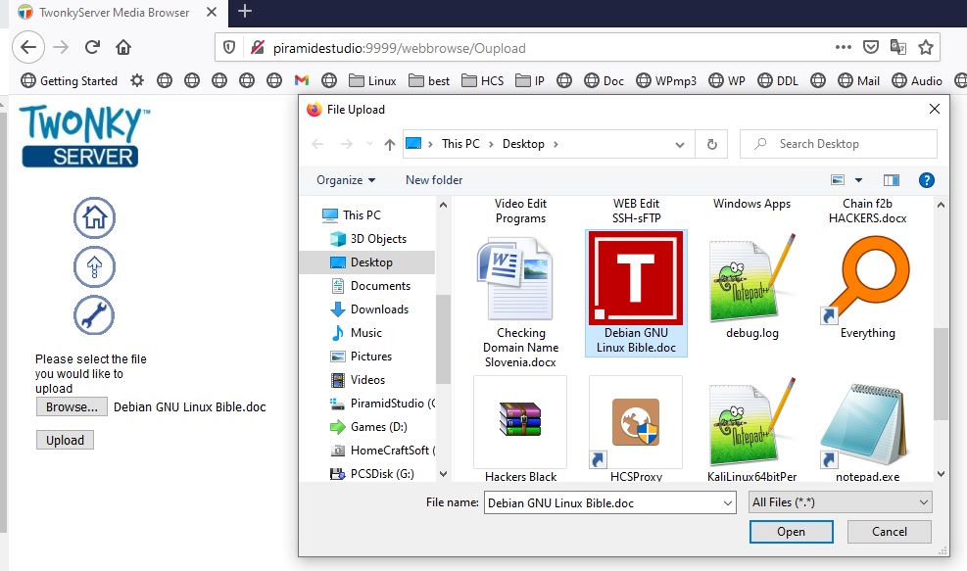The height and width of the screenshot is (571, 967).
Task: Select the Everything shortcut icon
Action: click(867, 287)
